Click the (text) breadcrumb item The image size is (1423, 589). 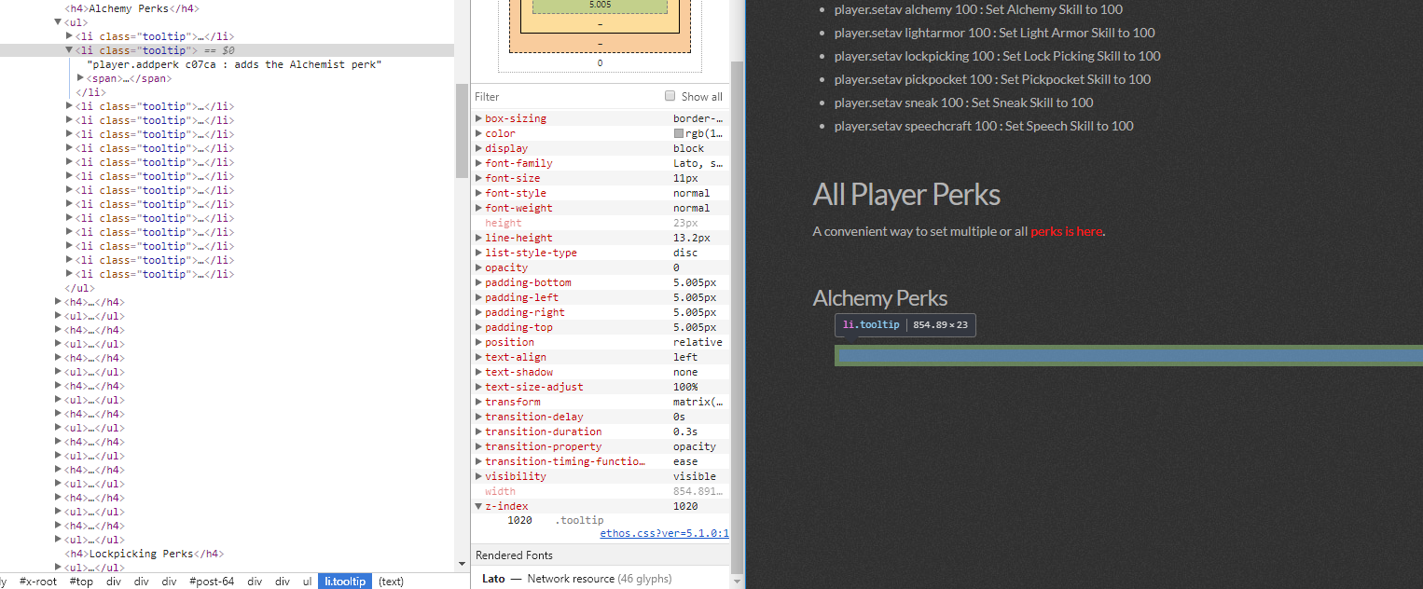coord(391,582)
